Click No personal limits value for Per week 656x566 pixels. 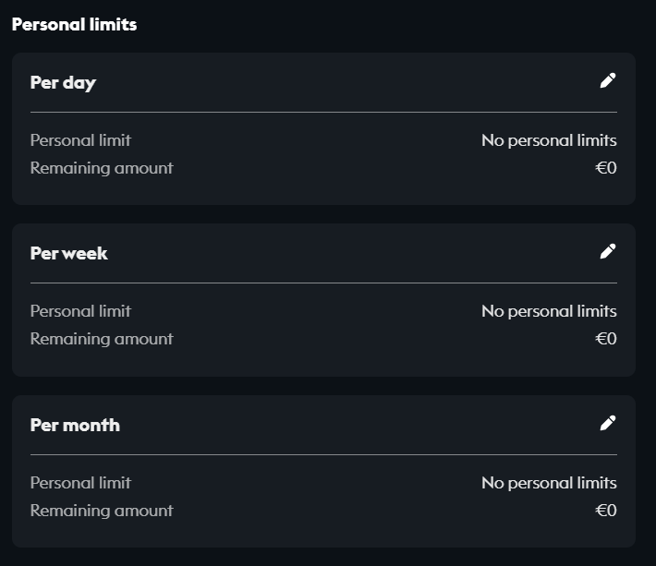tap(549, 311)
